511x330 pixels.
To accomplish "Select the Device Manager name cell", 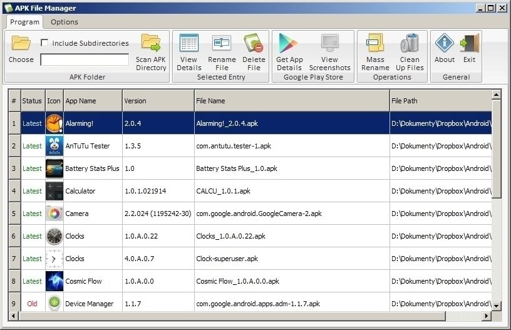I will (93, 303).
